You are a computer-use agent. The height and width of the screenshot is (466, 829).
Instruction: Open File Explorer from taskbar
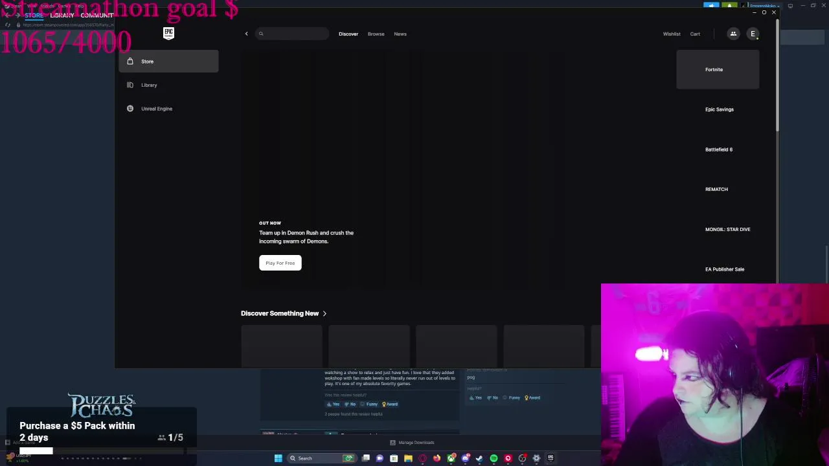[x=408, y=458]
